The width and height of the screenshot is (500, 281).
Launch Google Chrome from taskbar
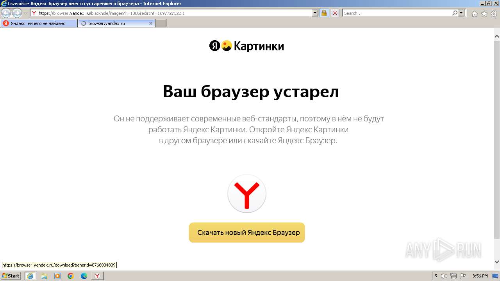click(x=71, y=276)
